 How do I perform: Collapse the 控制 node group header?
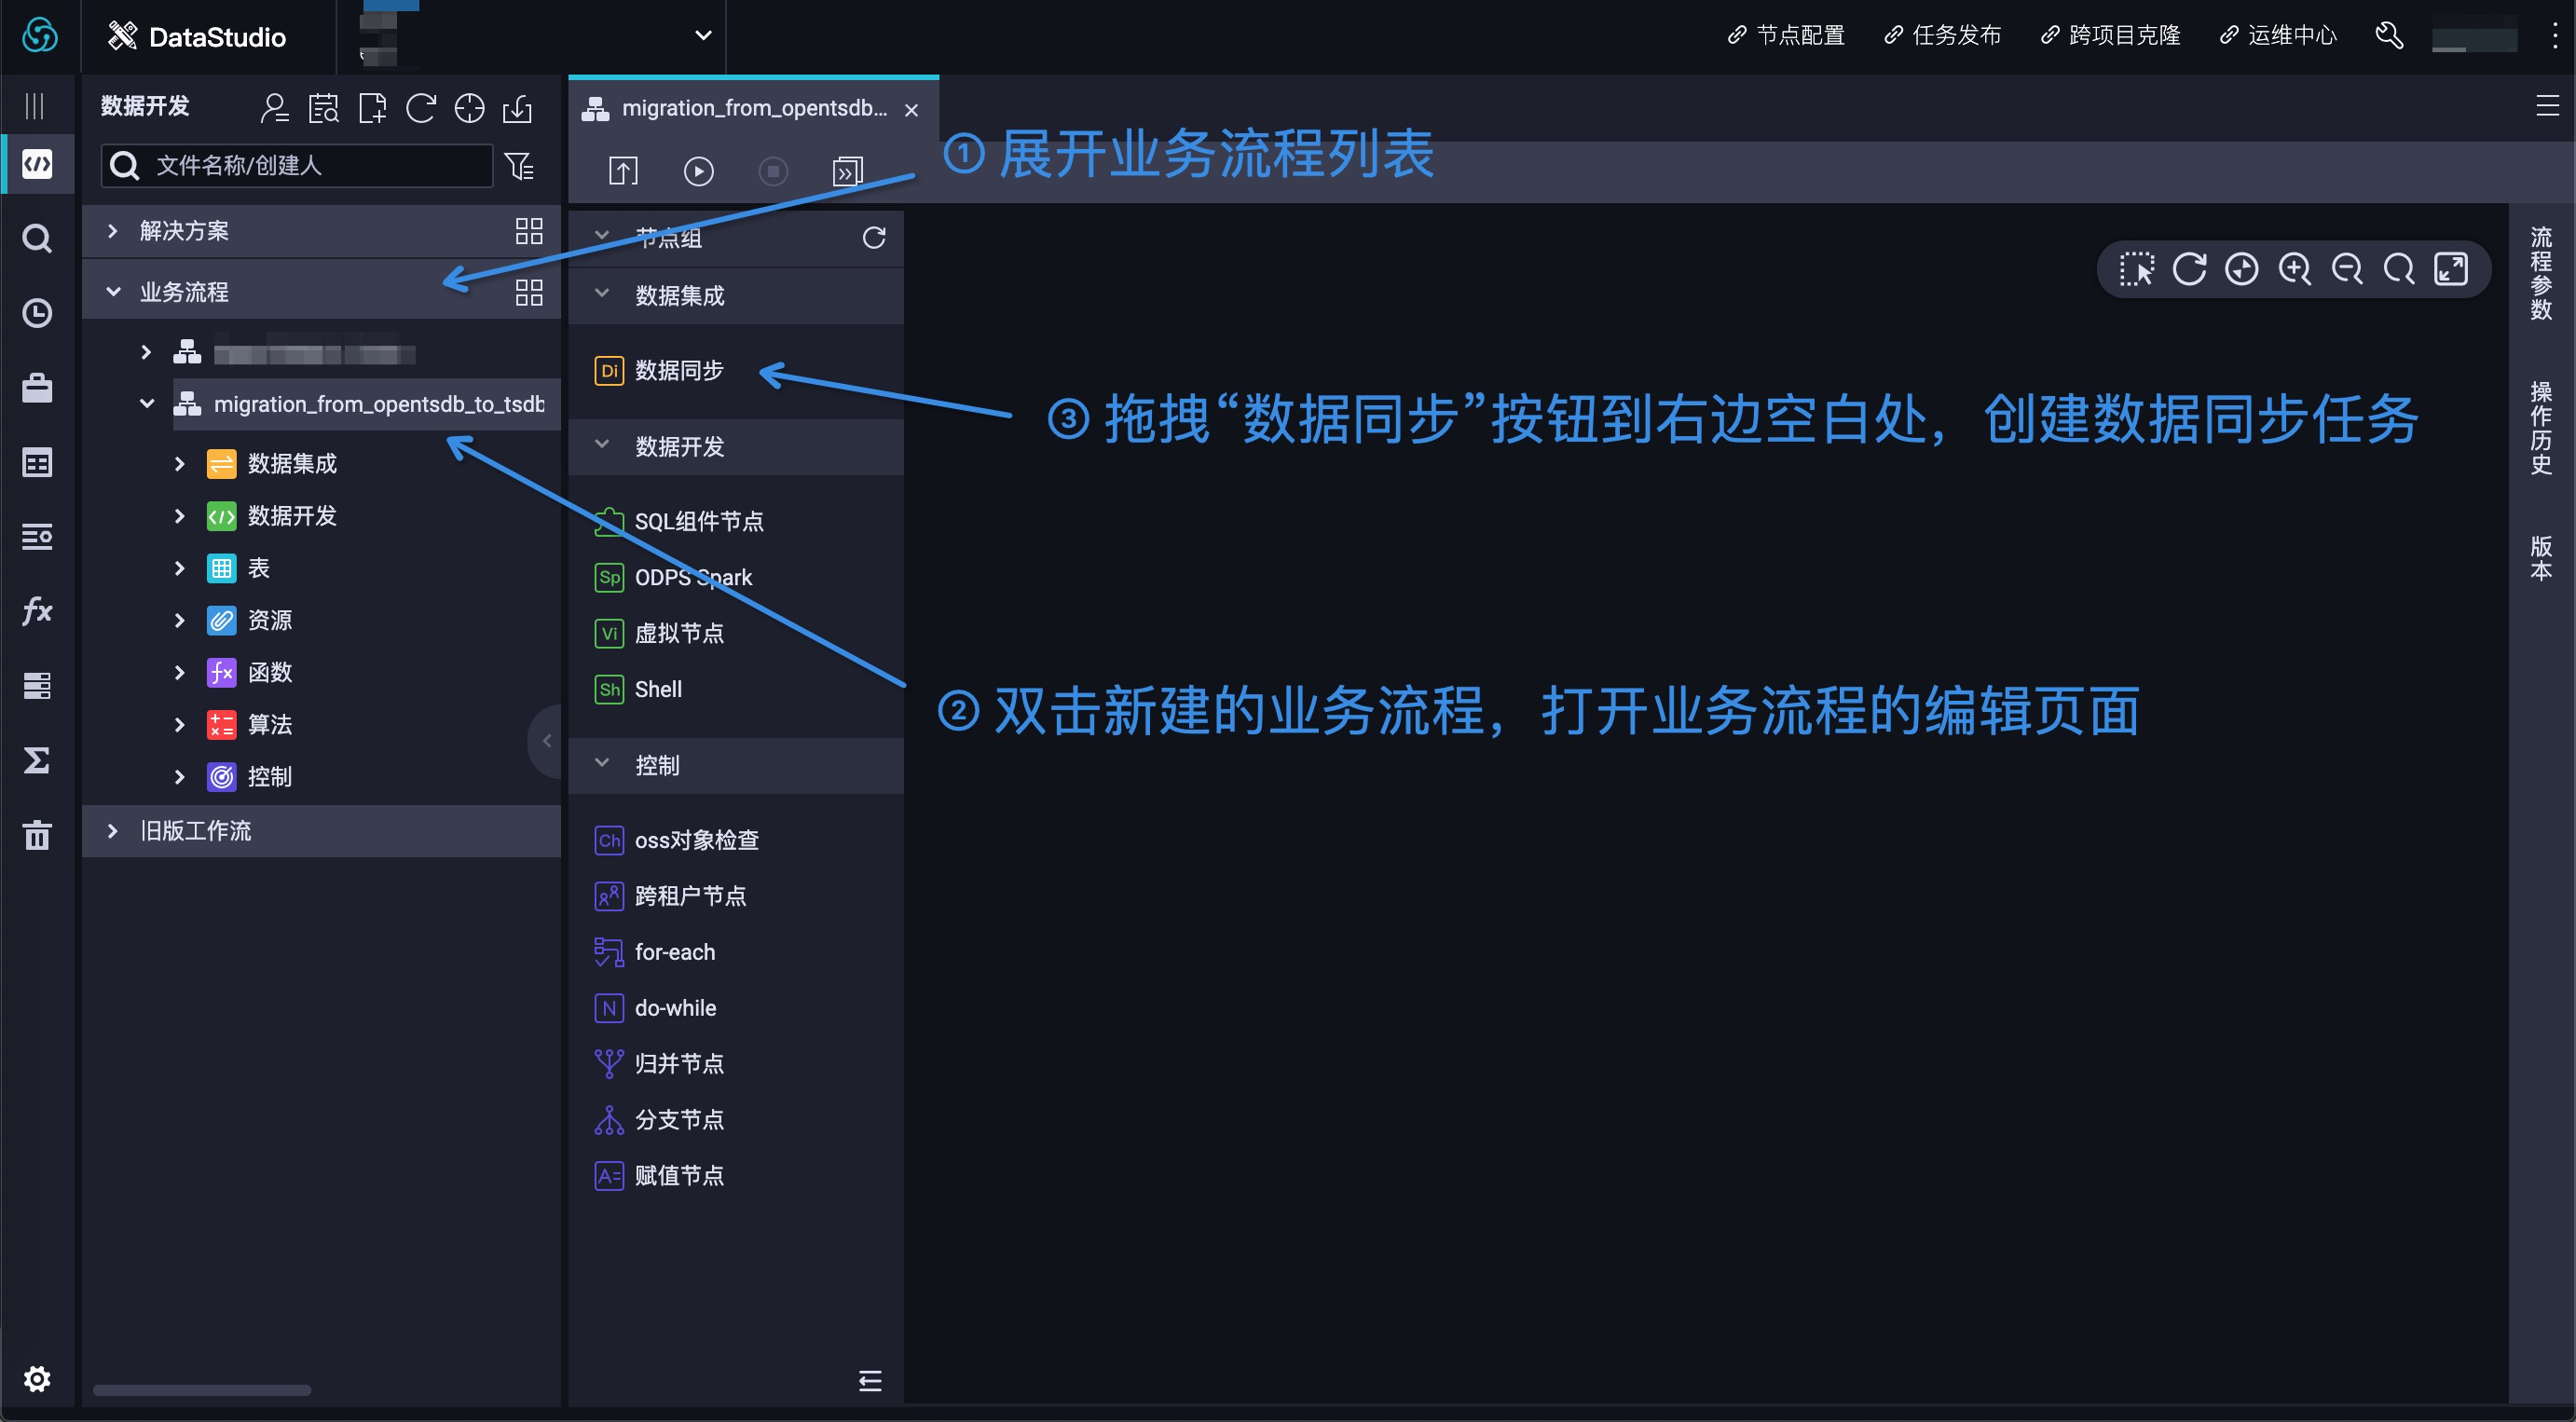(736, 765)
